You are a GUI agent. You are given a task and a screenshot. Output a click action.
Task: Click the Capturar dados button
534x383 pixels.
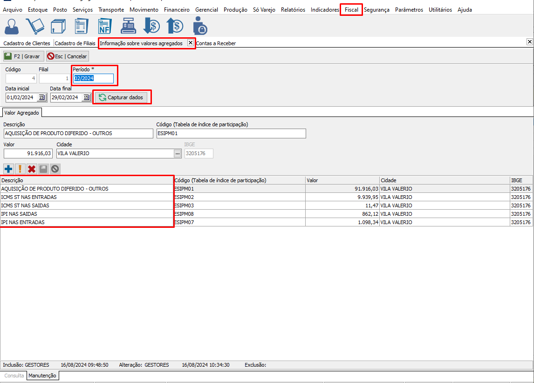(121, 97)
